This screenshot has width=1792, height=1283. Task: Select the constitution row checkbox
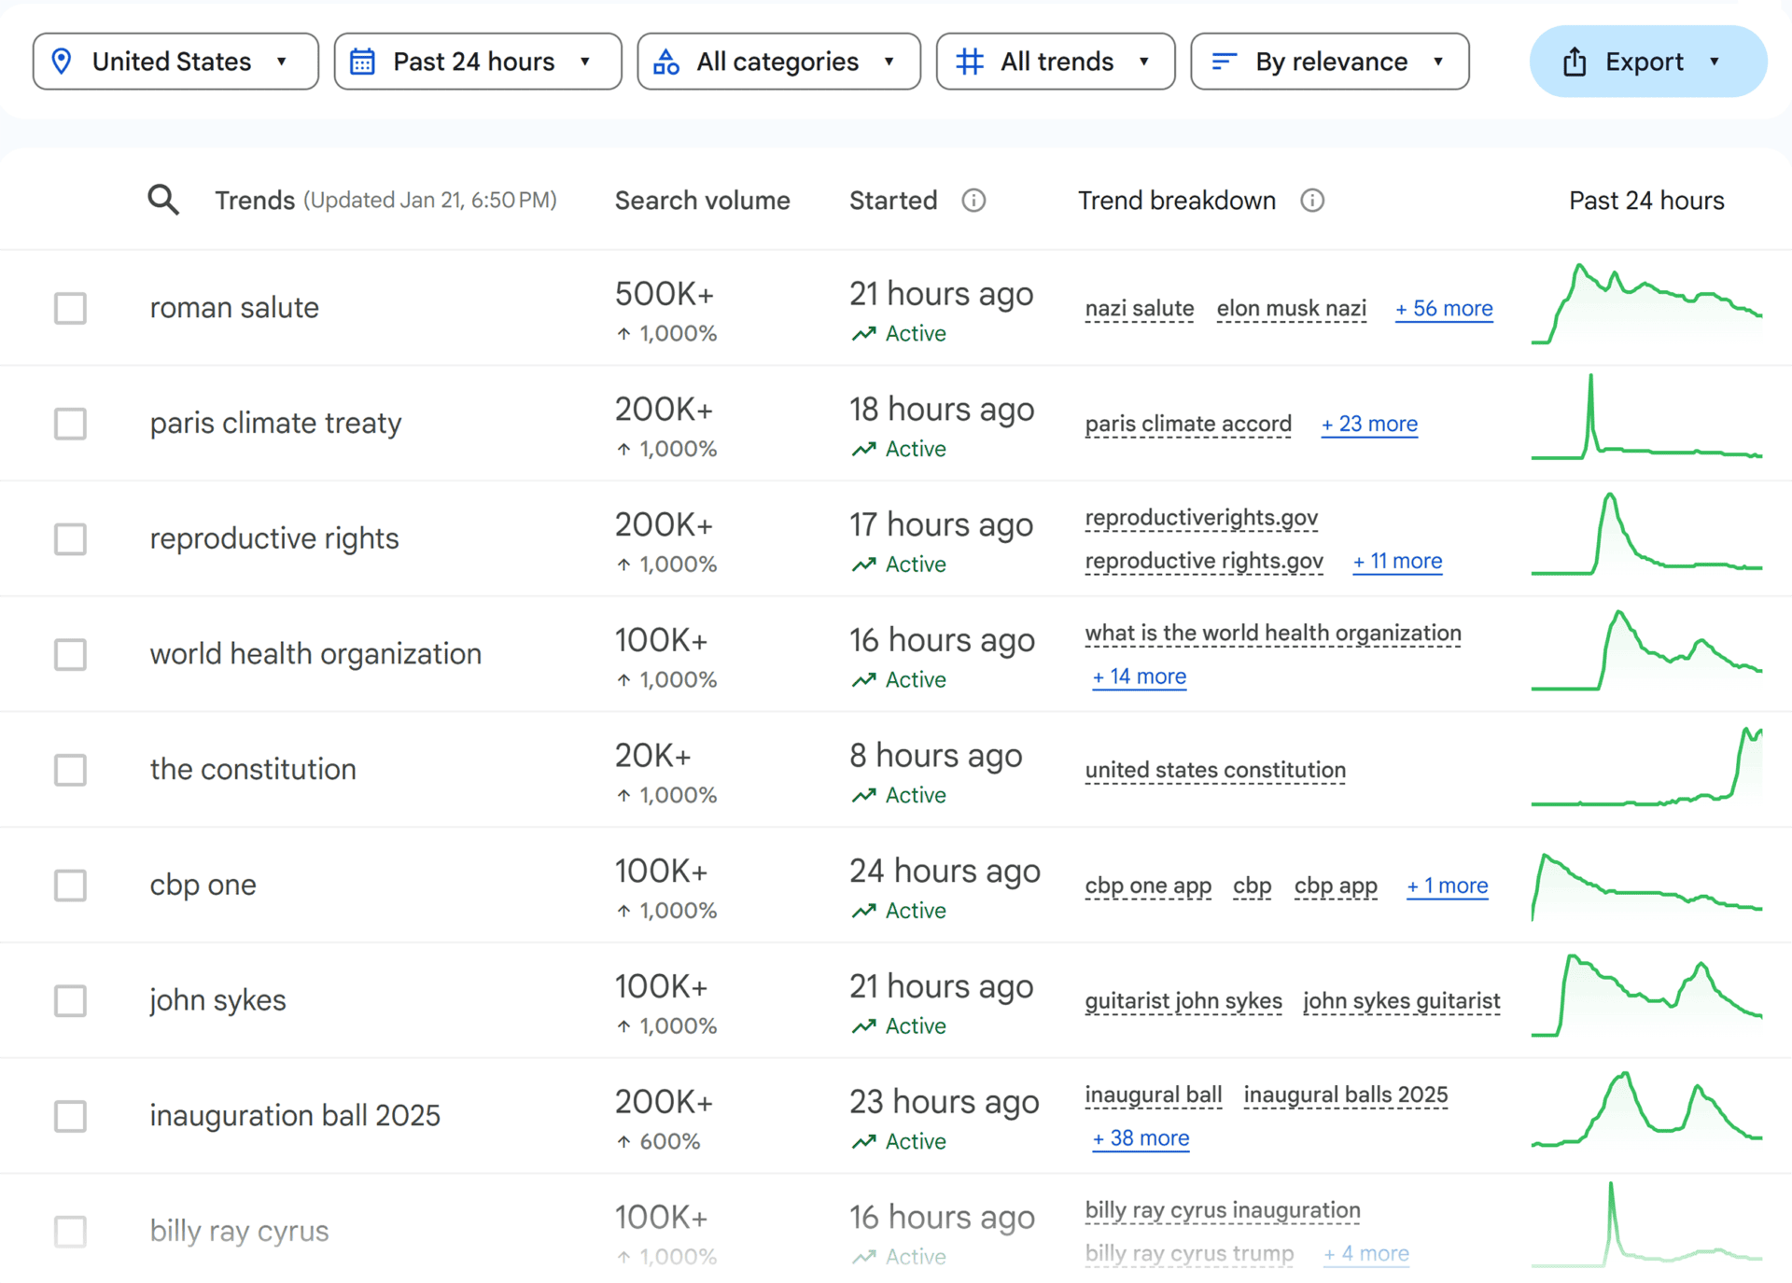pos(70,770)
